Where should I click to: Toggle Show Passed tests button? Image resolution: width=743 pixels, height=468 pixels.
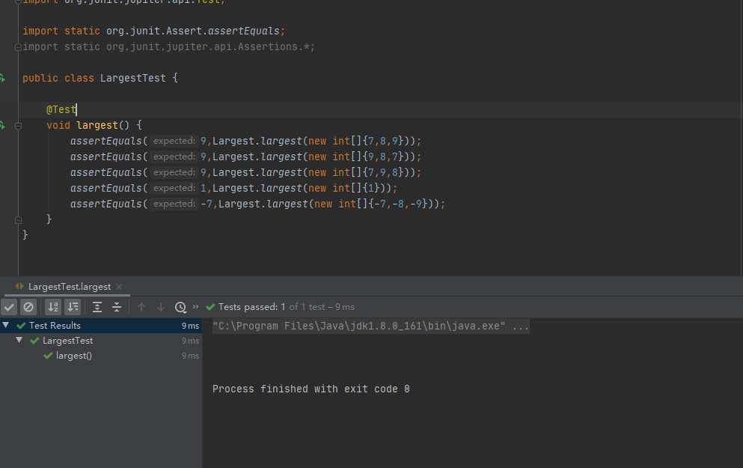coord(9,307)
